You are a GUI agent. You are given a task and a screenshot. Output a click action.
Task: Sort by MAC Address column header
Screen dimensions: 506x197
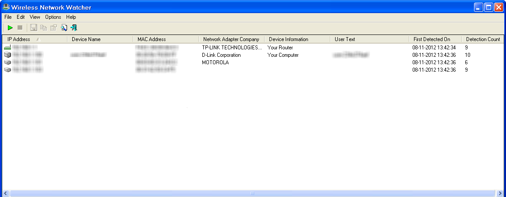166,39
